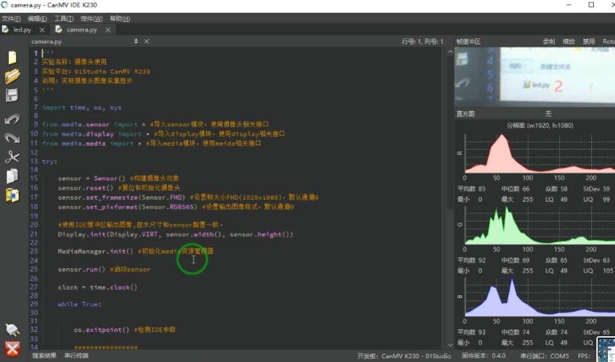Image resolution: width=615 pixels, height=362 pixels.
Task: Click the frame buffer camera preview image
Action: coord(535,77)
